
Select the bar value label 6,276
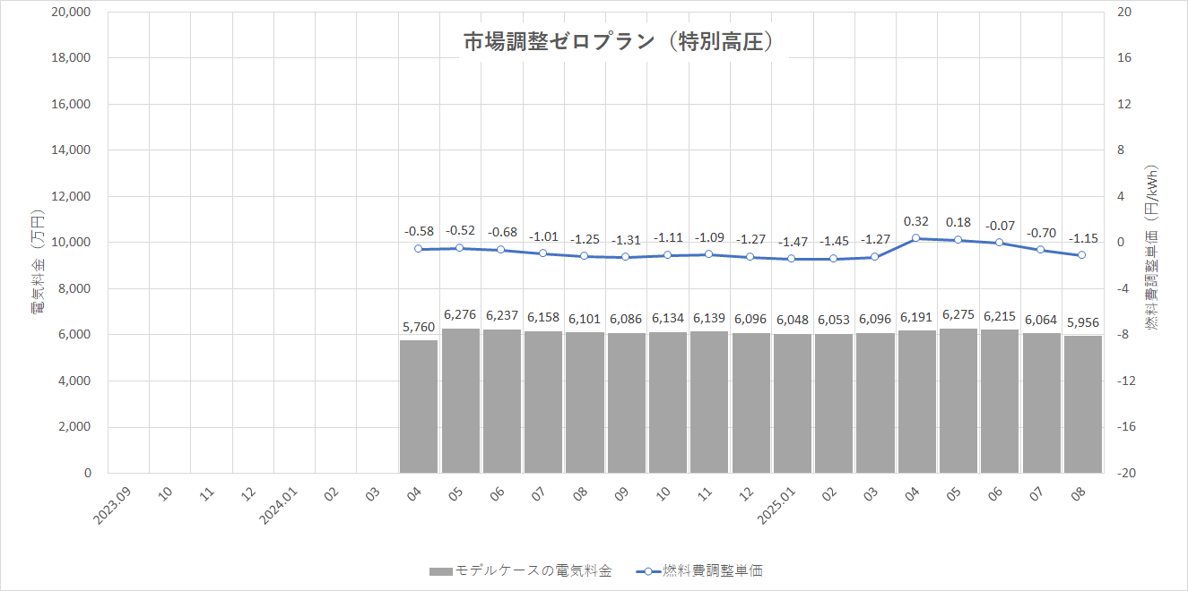[x=460, y=315]
